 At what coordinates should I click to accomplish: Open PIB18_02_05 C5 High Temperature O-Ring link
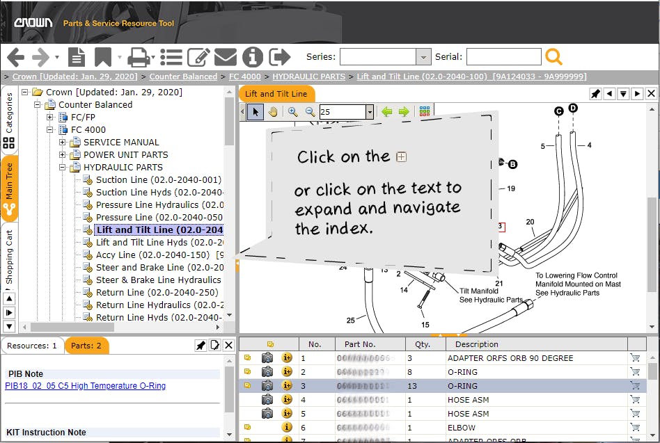(85, 386)
